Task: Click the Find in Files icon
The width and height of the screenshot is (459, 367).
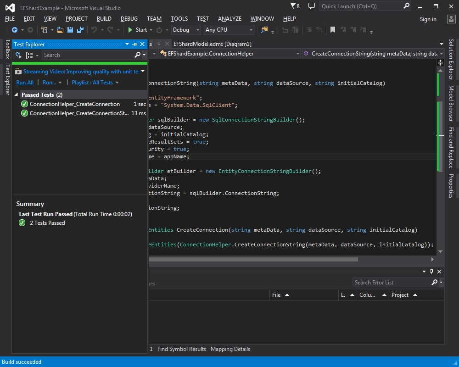Action: 264,30
